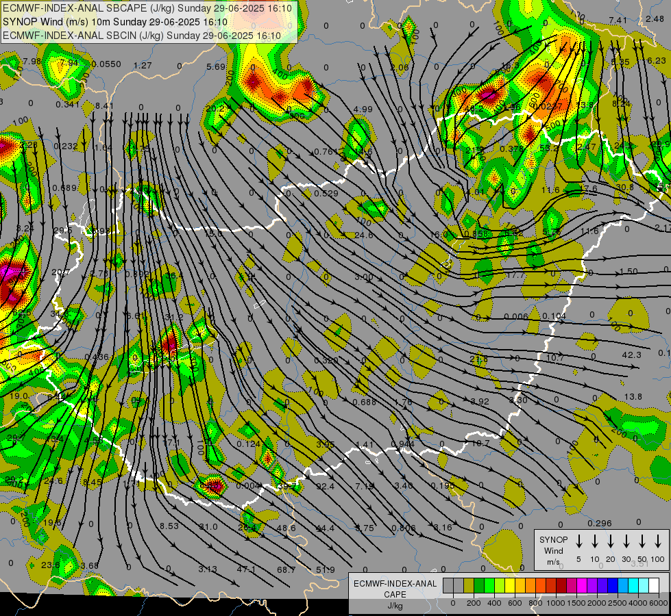Click the map value 0.688
Viewport: 671px width, 616px height.
pos(364,402)
